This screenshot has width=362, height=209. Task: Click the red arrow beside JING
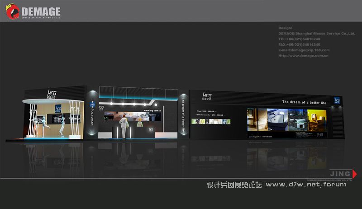(x=355, y=174)
